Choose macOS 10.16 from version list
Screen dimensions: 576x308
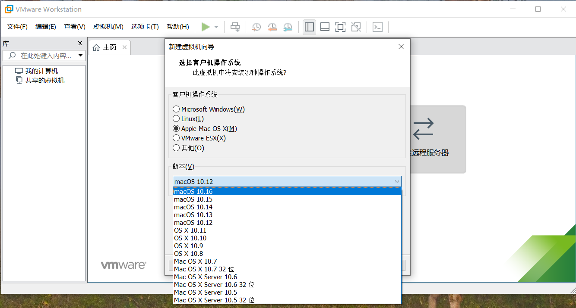click(x=287, y=192)
